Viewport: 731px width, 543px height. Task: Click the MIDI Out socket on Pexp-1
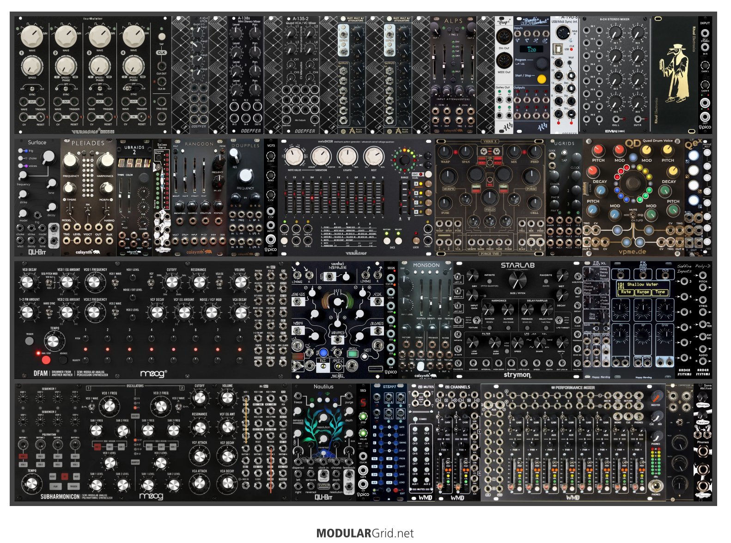coord(504,61)
